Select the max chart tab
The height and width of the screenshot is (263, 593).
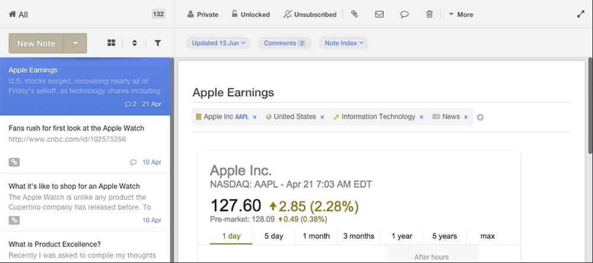click(x=488, y=236)
